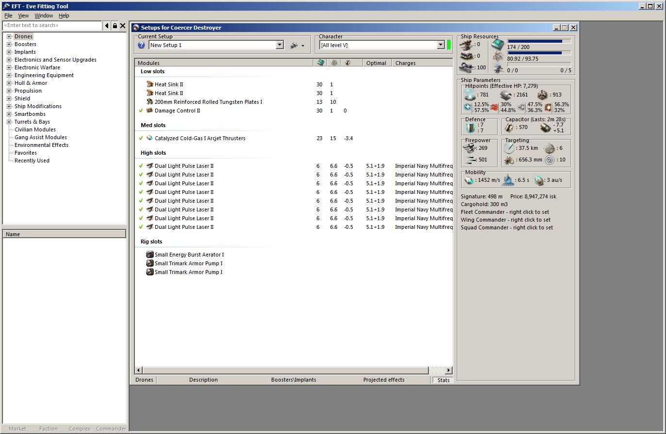This screenshot has height=434, width=666.
Task: Click the Modules column header
Action: [224, 63]
